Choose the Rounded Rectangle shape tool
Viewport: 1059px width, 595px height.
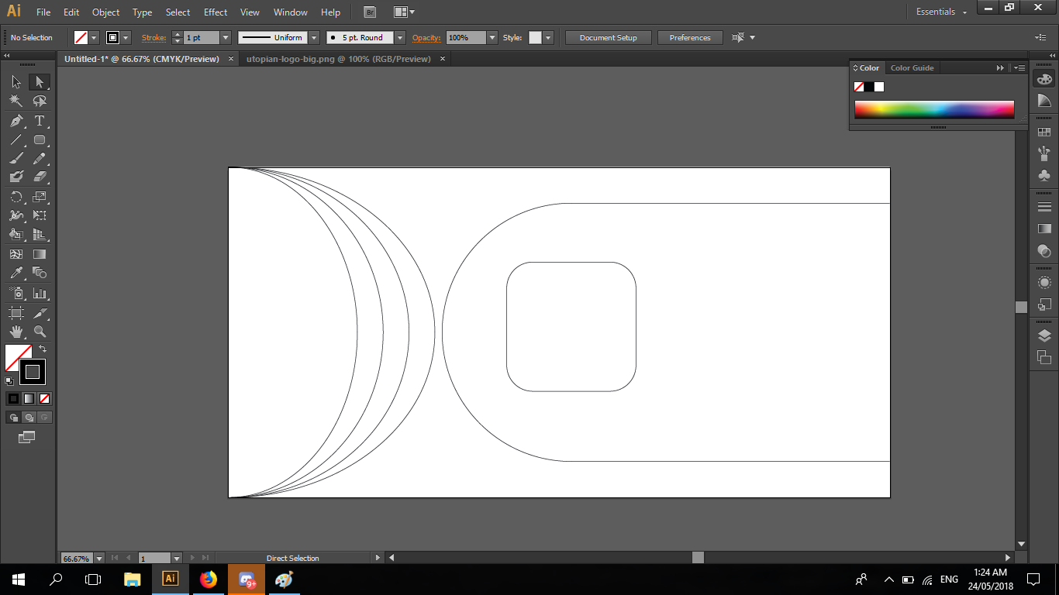click(x=40, y=139)
